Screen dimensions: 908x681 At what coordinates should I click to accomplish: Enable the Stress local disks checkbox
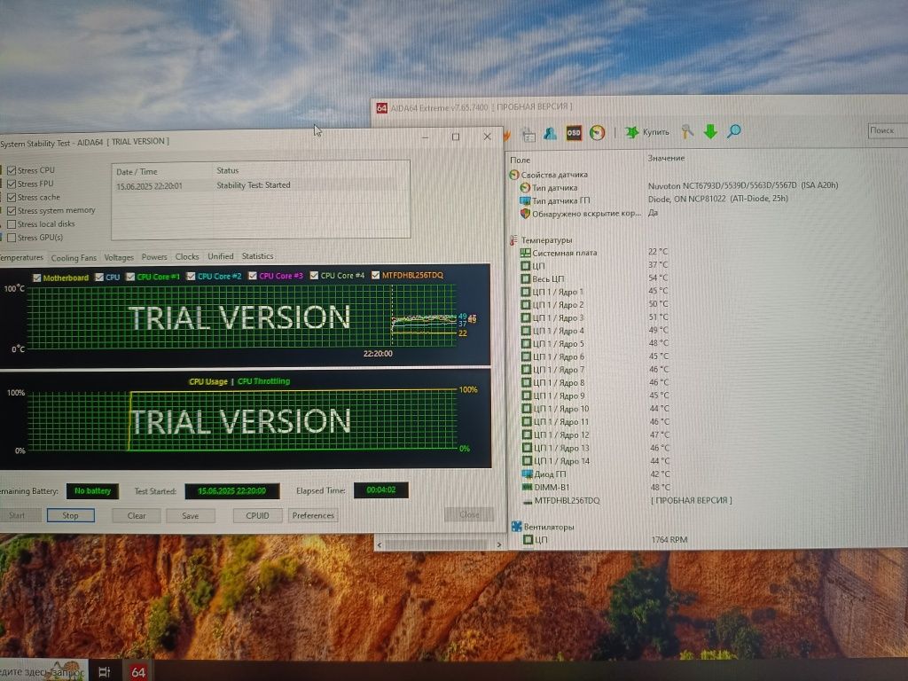pyautogui.click(x=12, y=224)
